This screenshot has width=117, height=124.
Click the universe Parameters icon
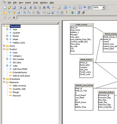click(x=65, y=7)
